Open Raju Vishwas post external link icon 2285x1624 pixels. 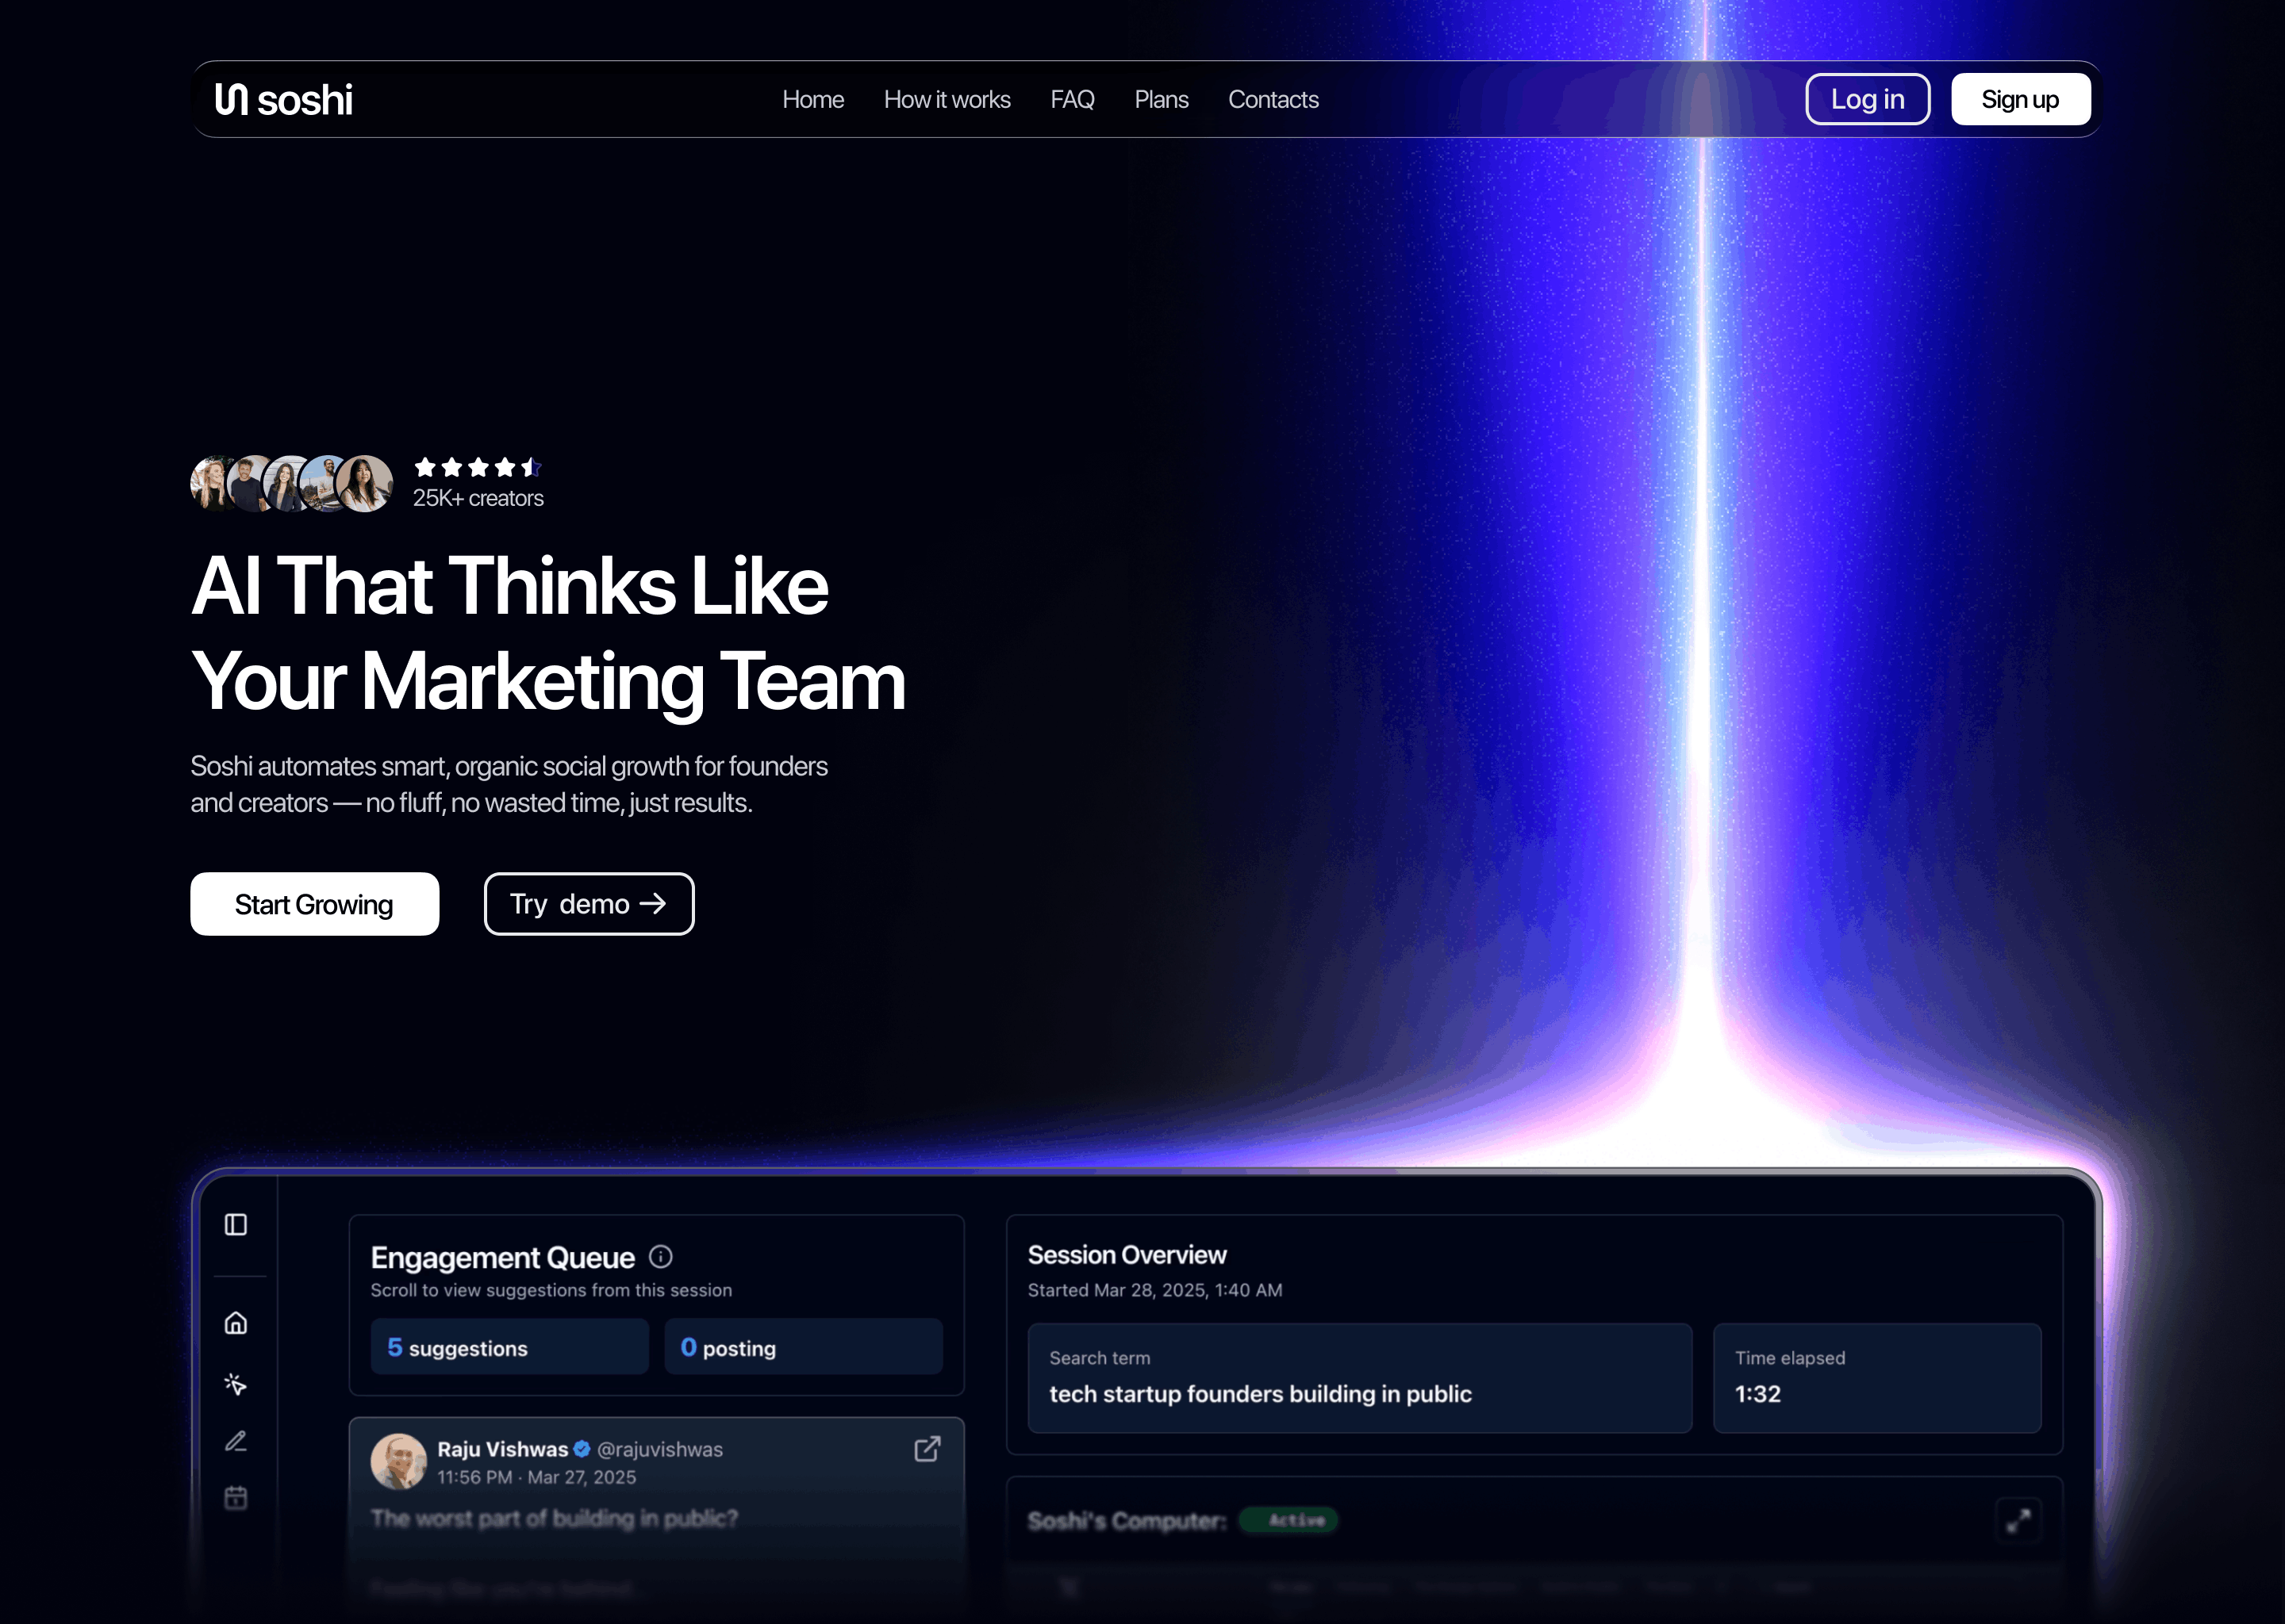[927, 1449]
